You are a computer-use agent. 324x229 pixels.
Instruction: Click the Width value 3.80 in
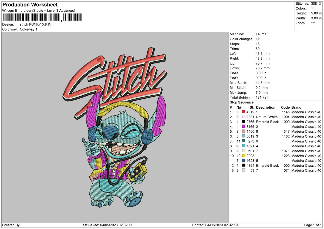(316, 18)
